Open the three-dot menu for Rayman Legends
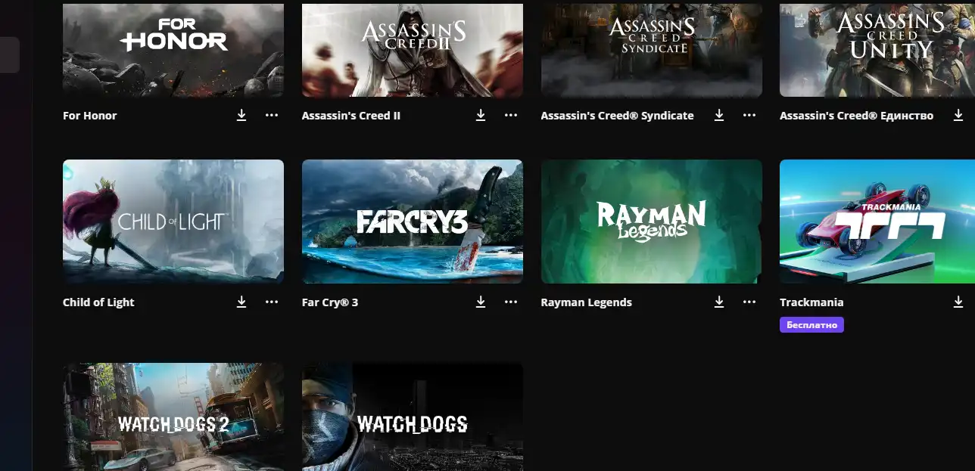975x471 pixels. pyautogui.click(x=749, y=302)
